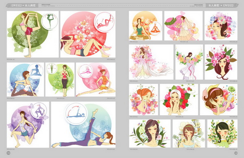
Task: Click pink silhouette icon of crunch exercise
Action: pos(105,22)
